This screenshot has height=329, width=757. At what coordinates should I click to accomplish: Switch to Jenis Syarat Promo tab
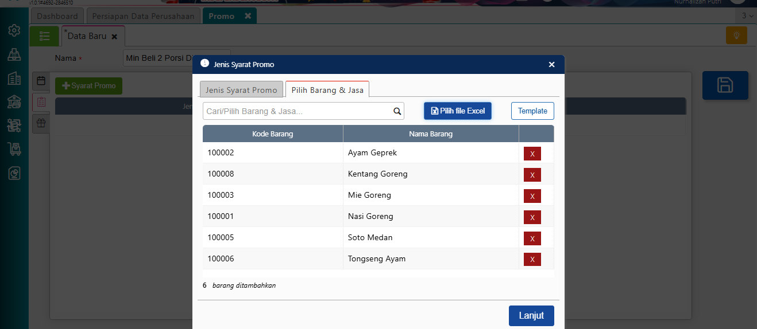[241, 90]
